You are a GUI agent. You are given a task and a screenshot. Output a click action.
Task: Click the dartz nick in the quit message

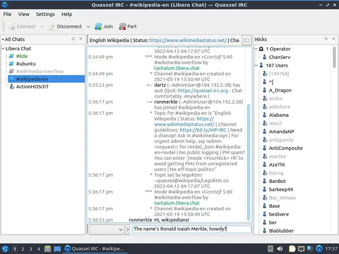pos(160,85)
